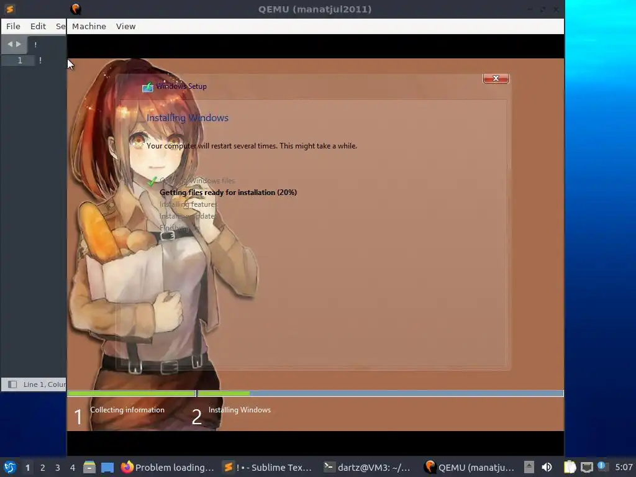Click the Sublime Text window title bar icon

pyautogui.click(x=10, y=9)
